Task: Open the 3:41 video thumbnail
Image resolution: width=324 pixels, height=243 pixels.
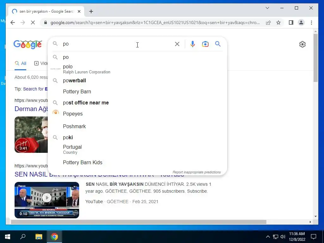Action: point(31,134)
